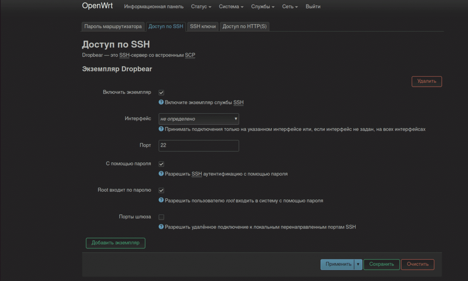Open the Службы menu
This screenshot has width=468, height=281.
[263, 7]
